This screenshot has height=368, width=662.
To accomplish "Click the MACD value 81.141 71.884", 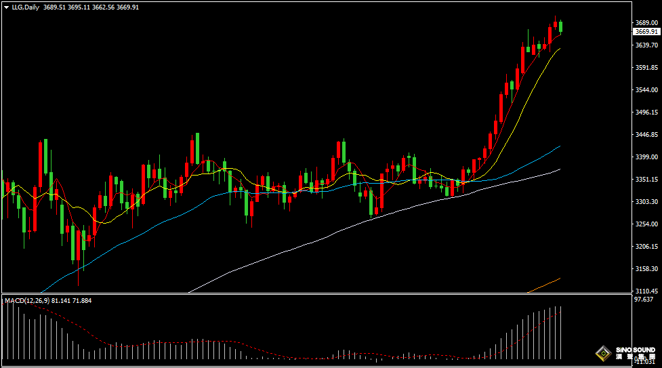I will [71, 301].
